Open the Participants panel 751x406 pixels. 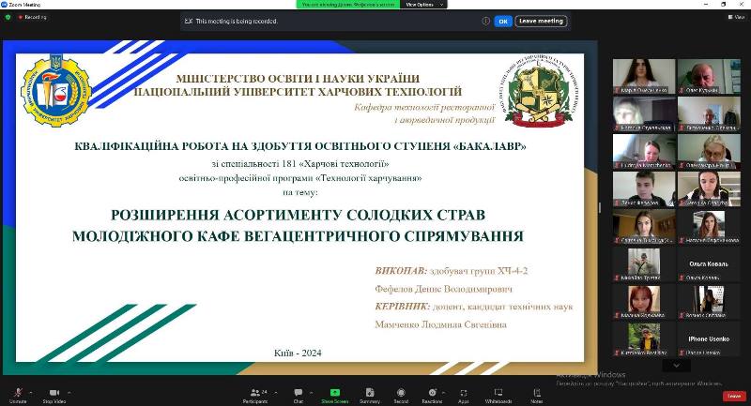[x=256, y=395]
